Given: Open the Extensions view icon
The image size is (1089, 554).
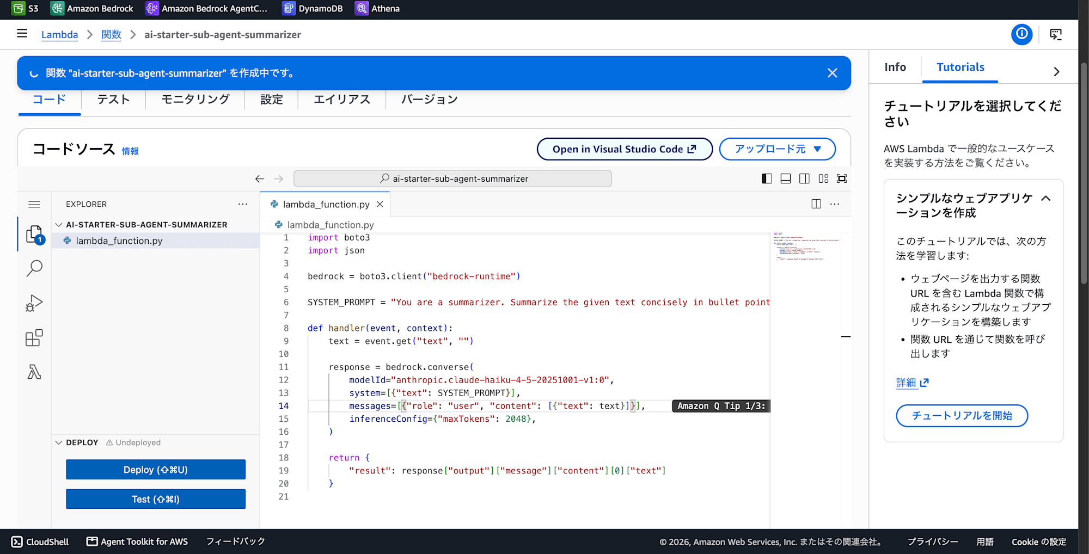Looking at the screenshot, I should (x=34, y=338).
